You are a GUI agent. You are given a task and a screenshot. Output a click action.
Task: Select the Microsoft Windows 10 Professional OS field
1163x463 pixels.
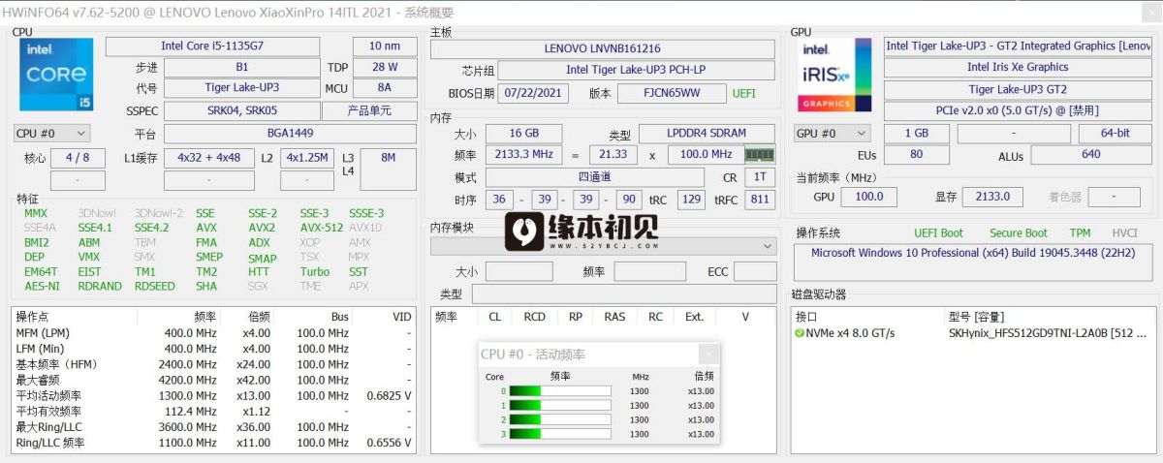coord(974,263)
